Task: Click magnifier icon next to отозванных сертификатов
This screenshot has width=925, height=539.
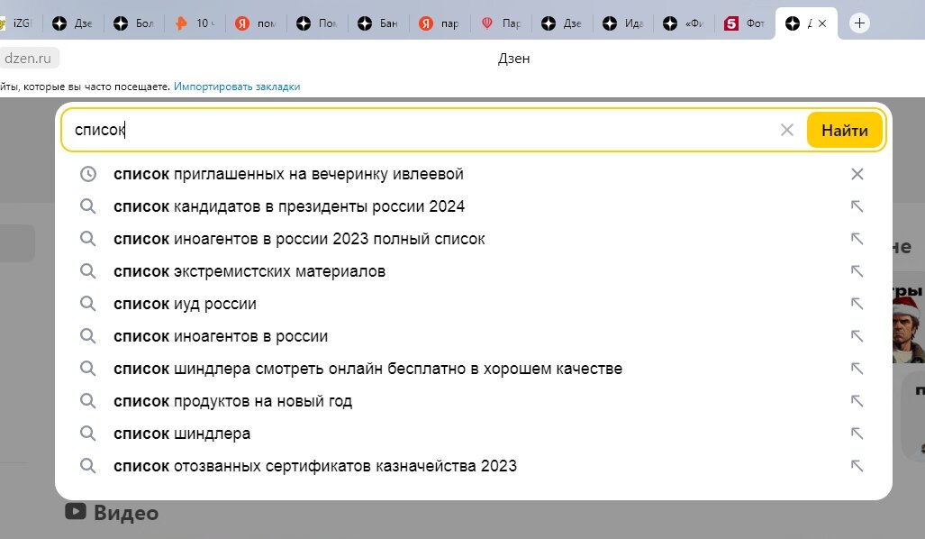Action: [x=88, y=466]
